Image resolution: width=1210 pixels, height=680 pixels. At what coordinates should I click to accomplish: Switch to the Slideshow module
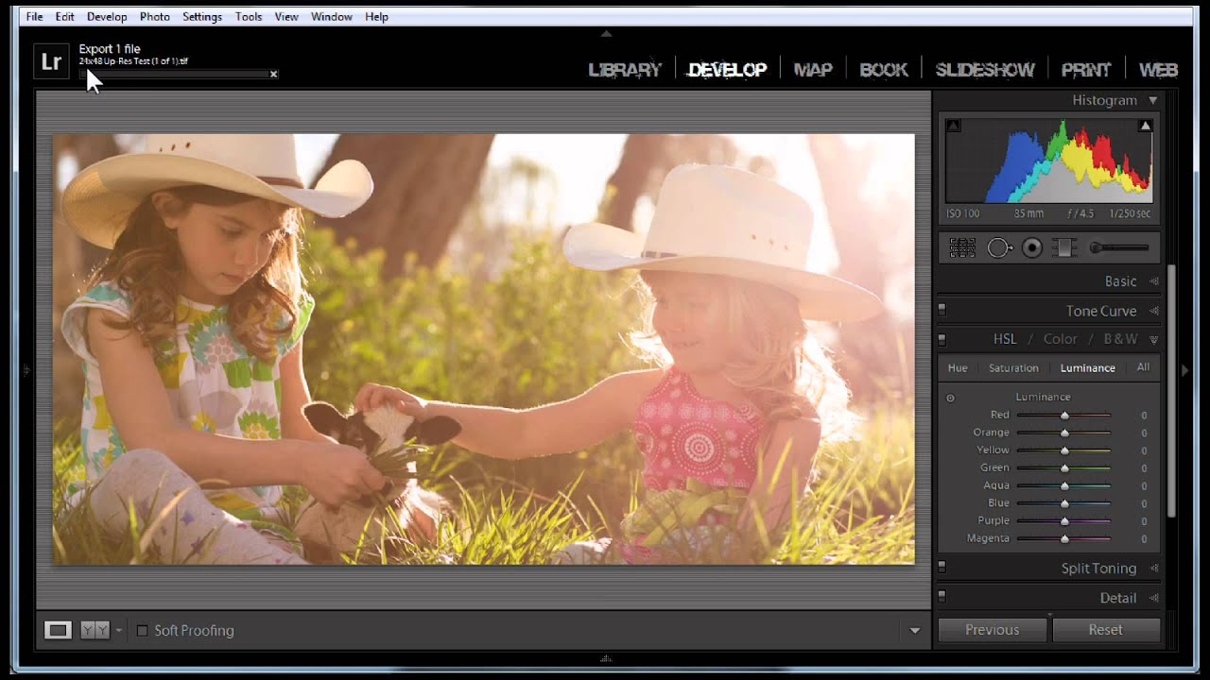point(985,70)
